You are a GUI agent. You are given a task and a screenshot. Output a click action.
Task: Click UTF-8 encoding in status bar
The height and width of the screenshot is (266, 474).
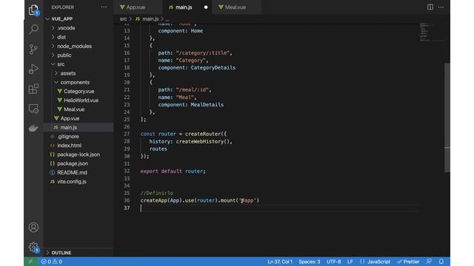(333, 262)
